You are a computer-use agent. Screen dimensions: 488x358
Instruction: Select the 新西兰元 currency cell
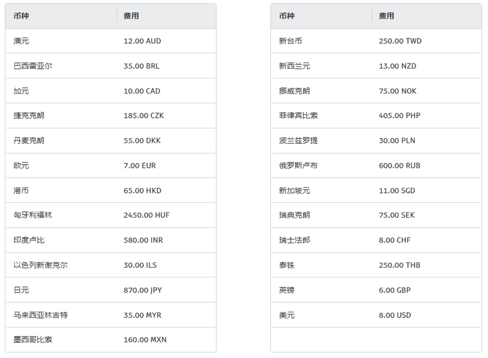(x=294, y=66)
